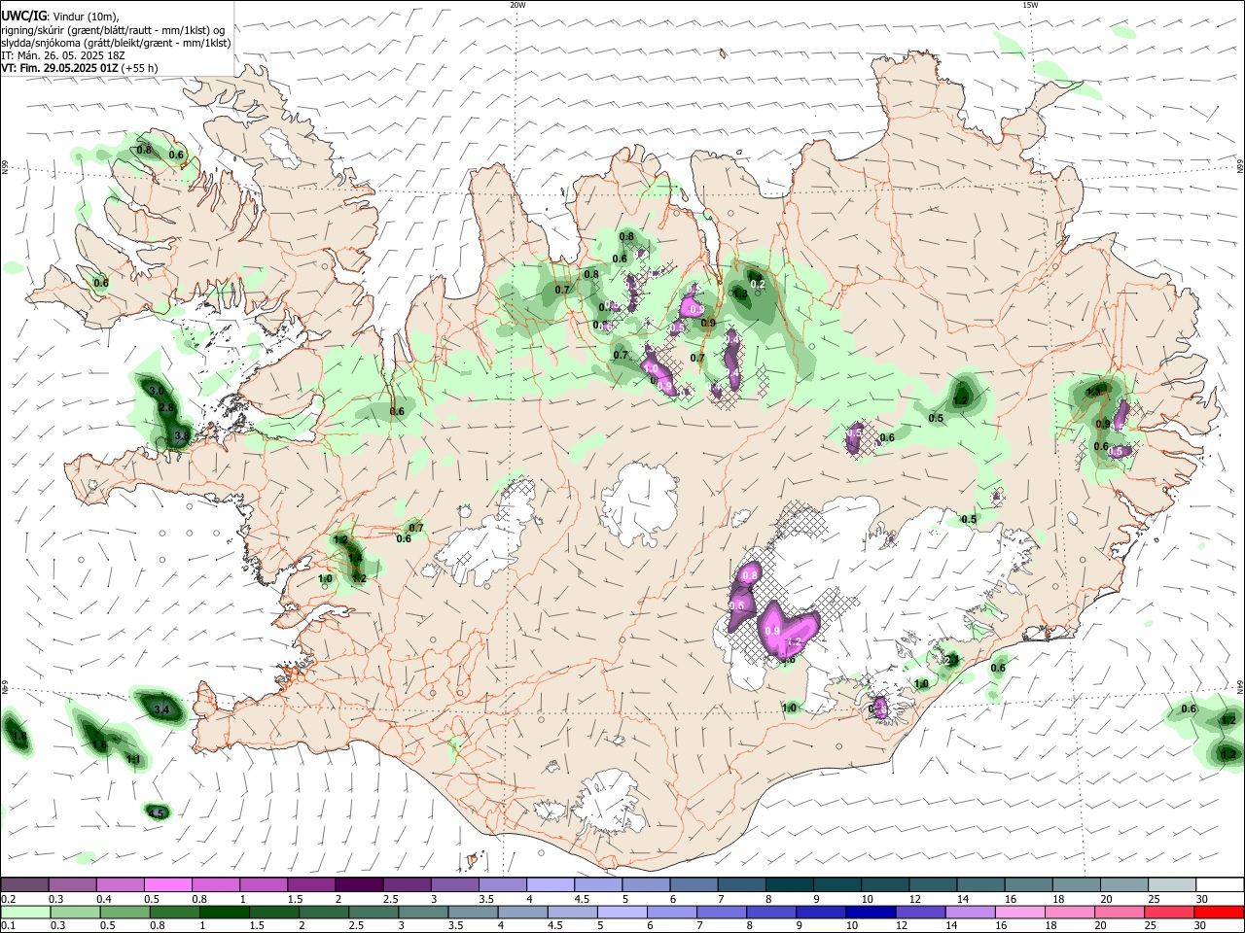Click the "UWC/IG" title in the header

tap(24, 17)
